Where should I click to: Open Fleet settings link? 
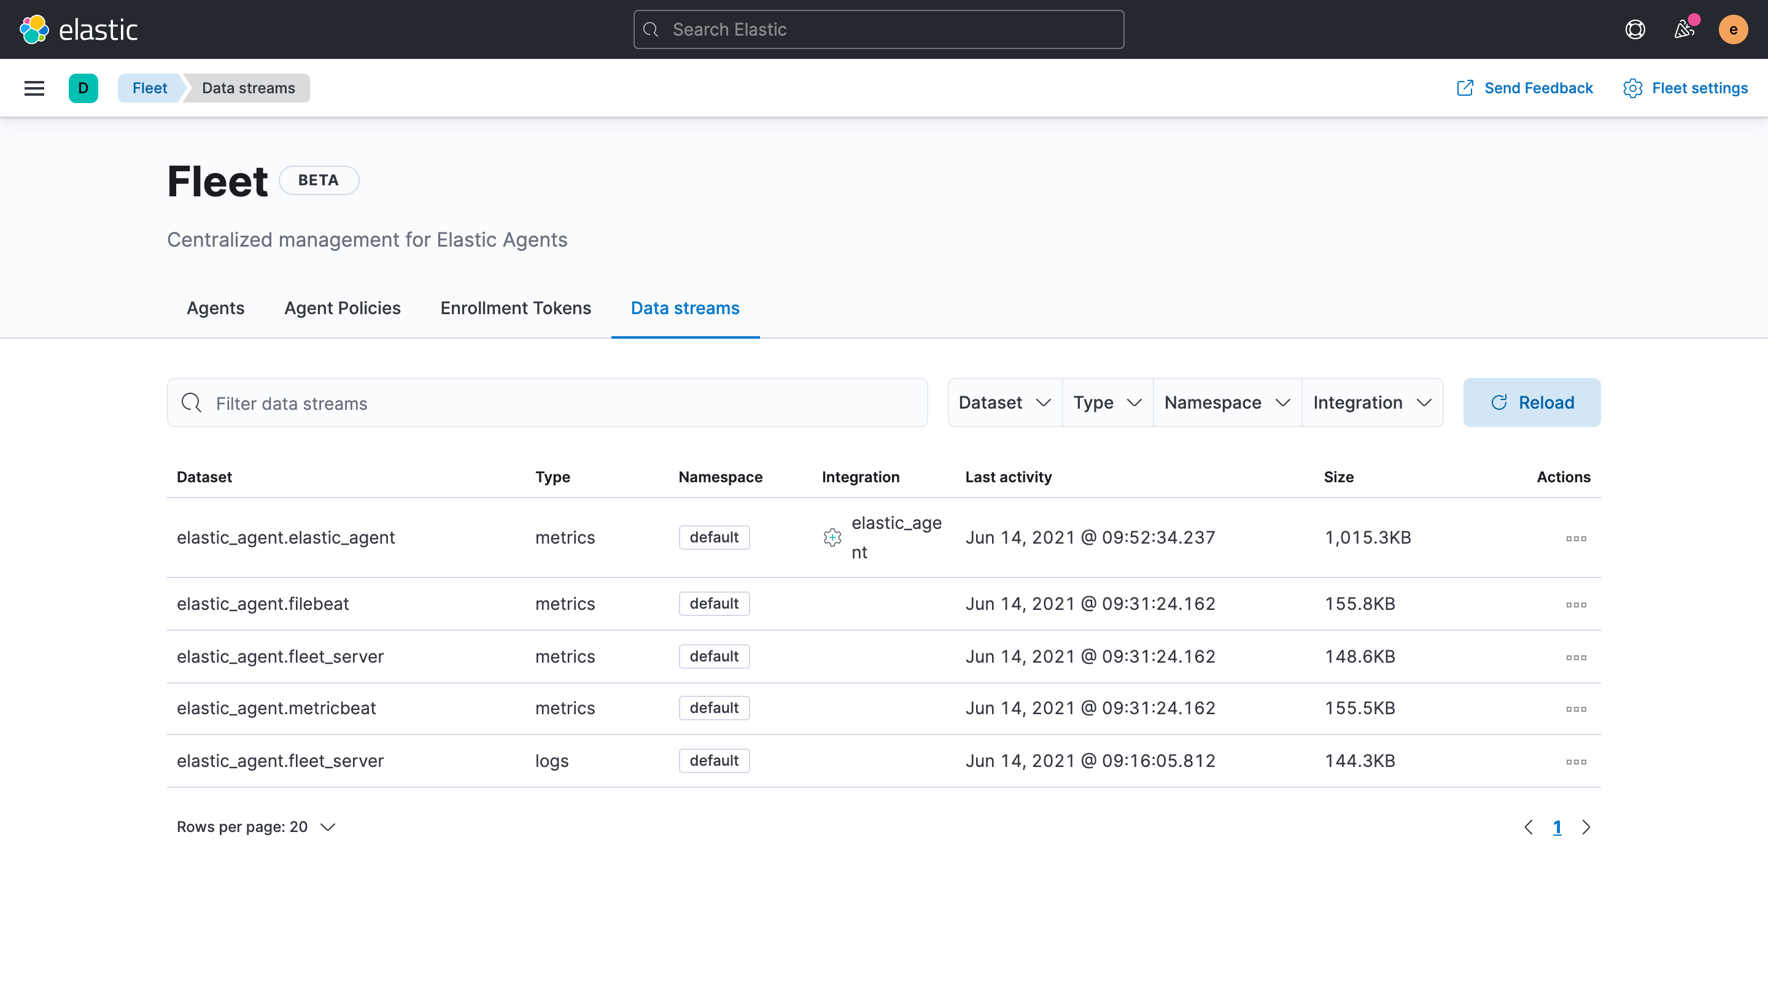pyautogui.click(x=1685, y=88)
